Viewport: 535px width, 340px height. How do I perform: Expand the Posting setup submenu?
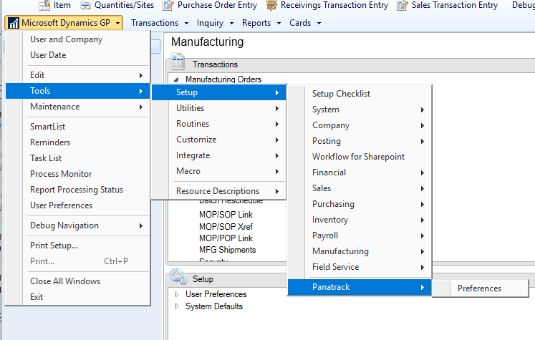click(360, 141)
